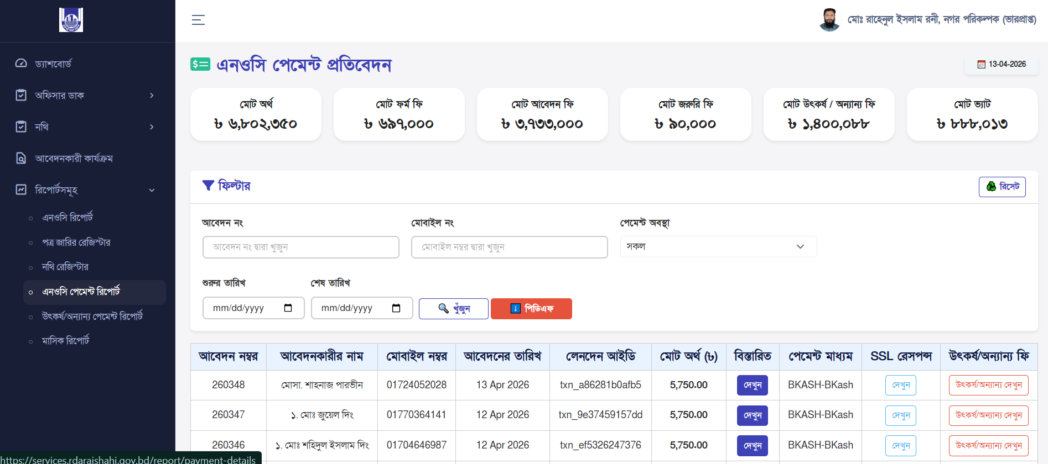Screen dimensions: 1048x464
Task: Open calendar picker in start date field
Action: [x=288, y=308]
